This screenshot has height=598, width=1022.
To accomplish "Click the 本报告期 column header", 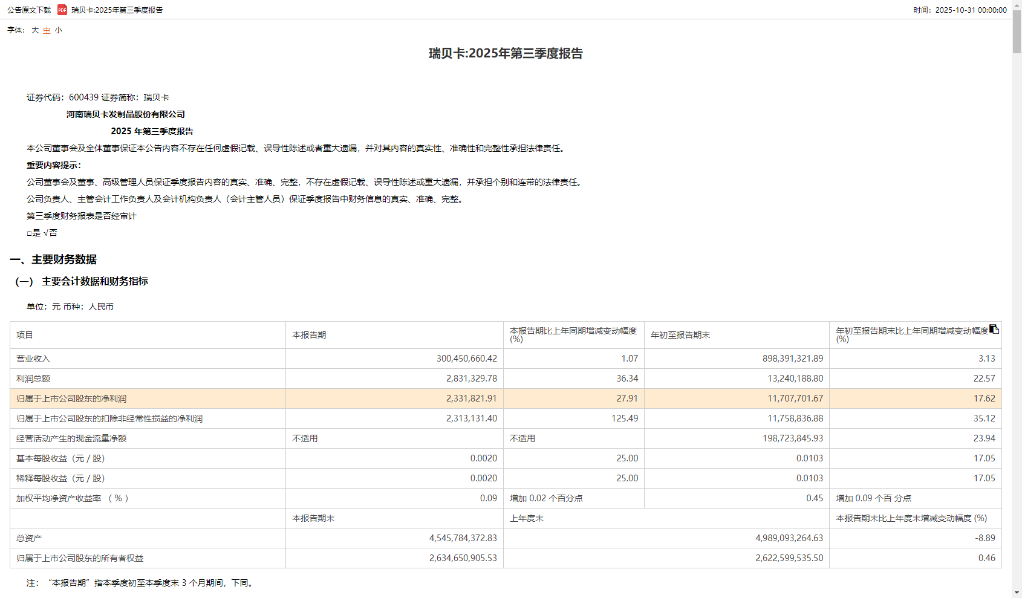I will click(309, 335).
